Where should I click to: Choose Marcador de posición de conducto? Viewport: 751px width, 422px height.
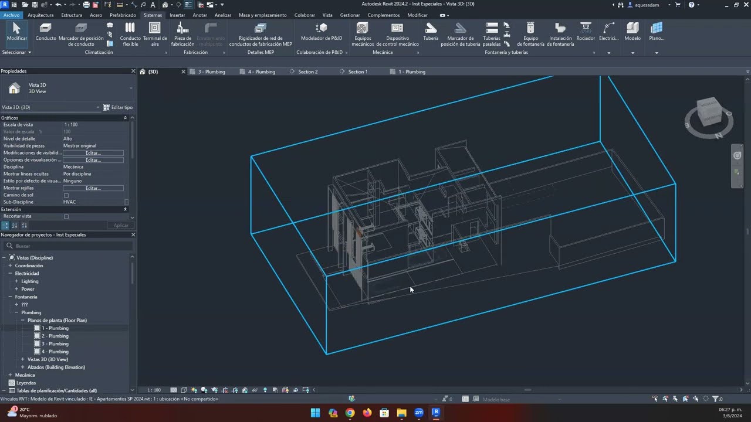pos(81,34)
